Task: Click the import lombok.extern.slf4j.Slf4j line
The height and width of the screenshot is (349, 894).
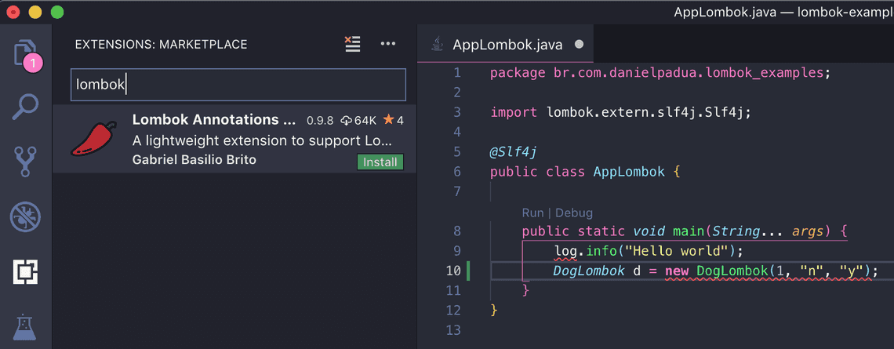Action: (621, 112)
